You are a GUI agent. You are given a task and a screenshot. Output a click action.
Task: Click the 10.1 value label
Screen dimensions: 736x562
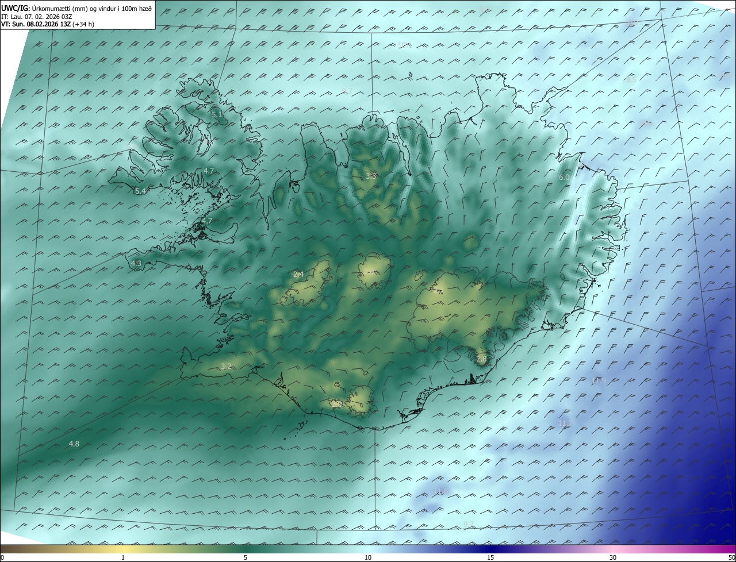(x=405, y=45)
